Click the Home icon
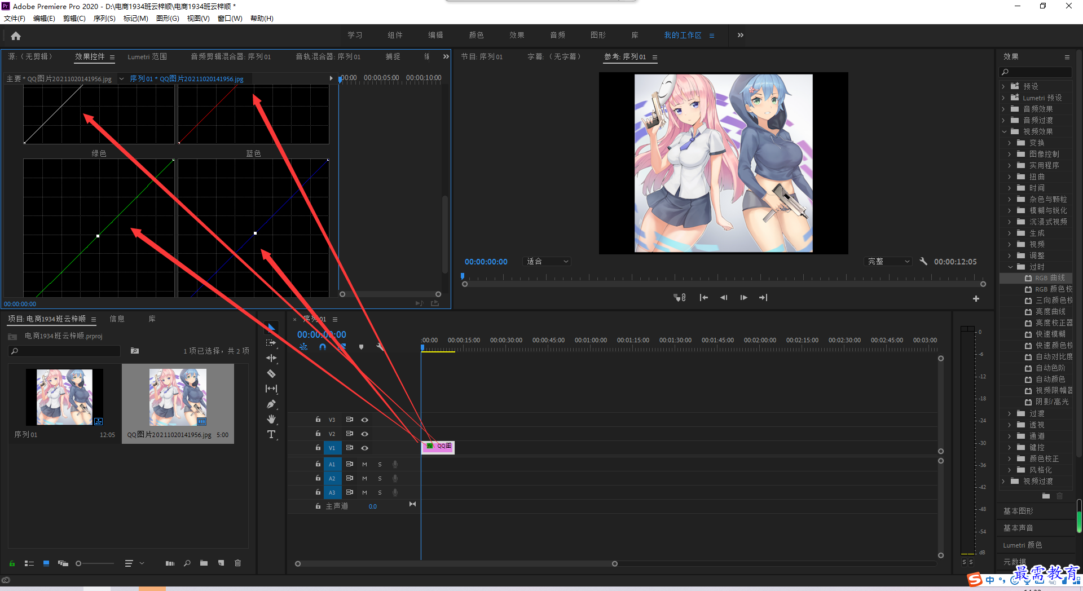 16,36
